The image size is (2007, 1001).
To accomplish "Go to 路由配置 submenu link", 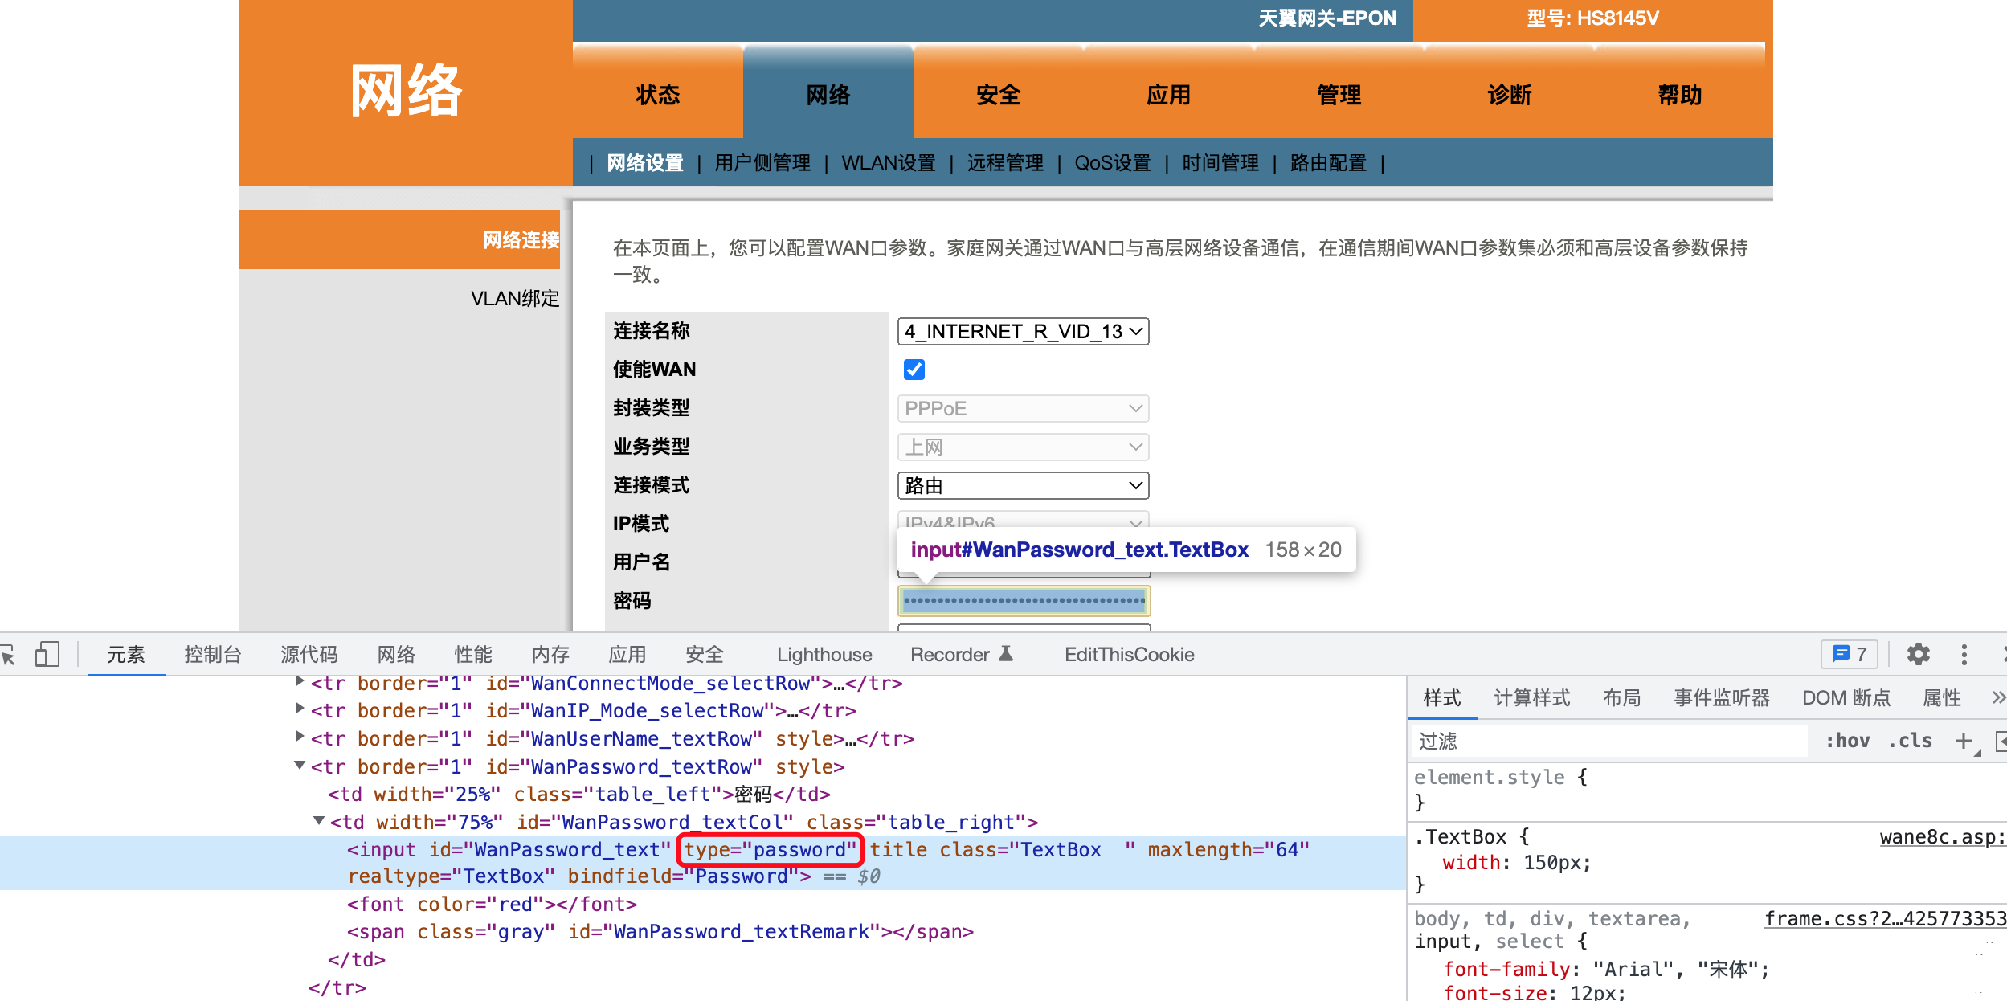I will coord(1328,163).
